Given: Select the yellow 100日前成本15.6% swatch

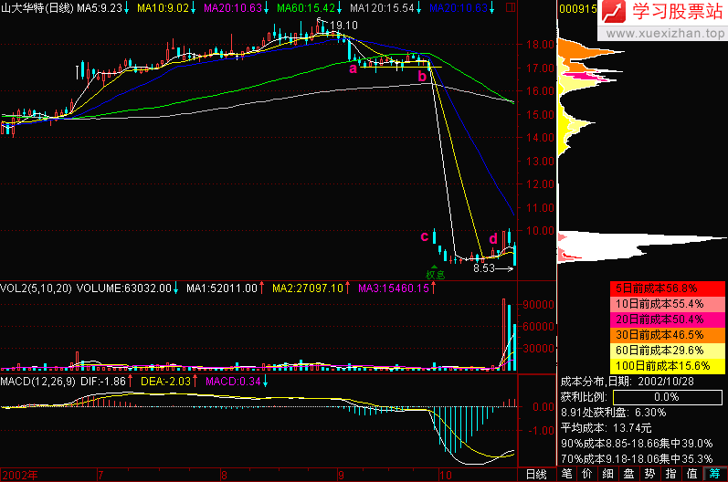Looking at the screenshot, I should pos(667,366).
